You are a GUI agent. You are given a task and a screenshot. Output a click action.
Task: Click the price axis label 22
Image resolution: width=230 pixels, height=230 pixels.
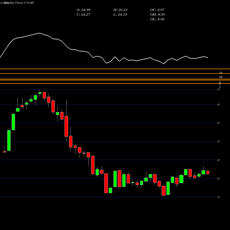218,178
